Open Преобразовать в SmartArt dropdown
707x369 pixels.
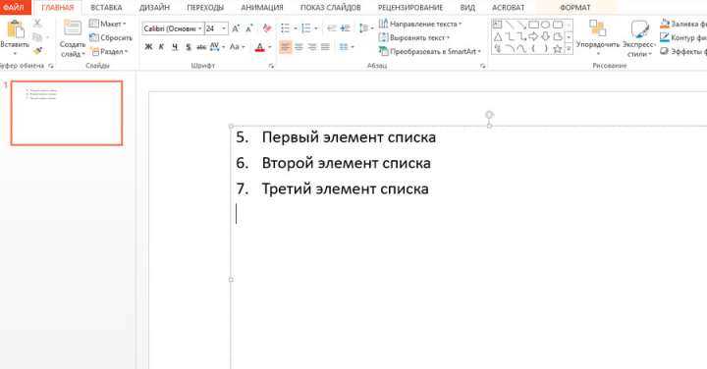coord(430,52)
